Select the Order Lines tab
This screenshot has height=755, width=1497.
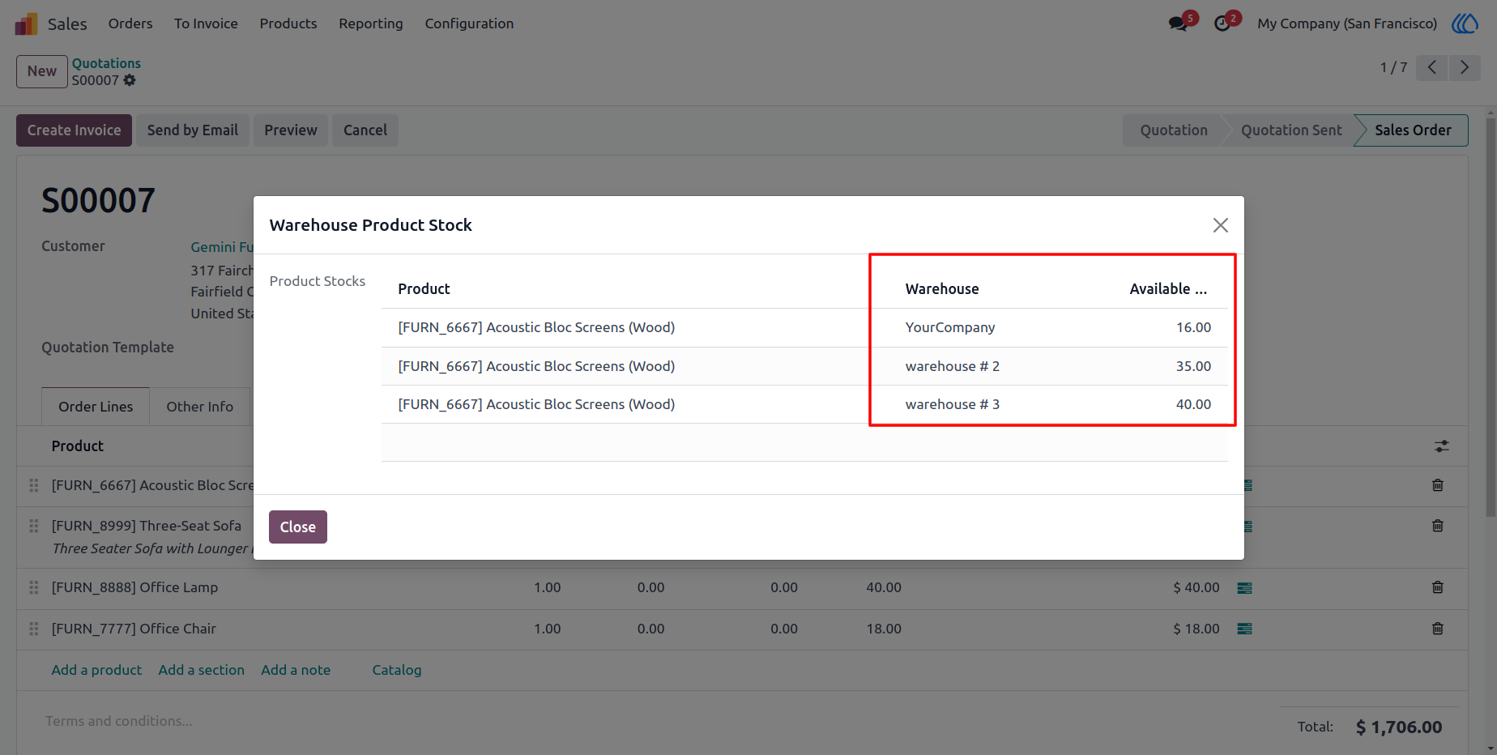click(x=96, y=407)
